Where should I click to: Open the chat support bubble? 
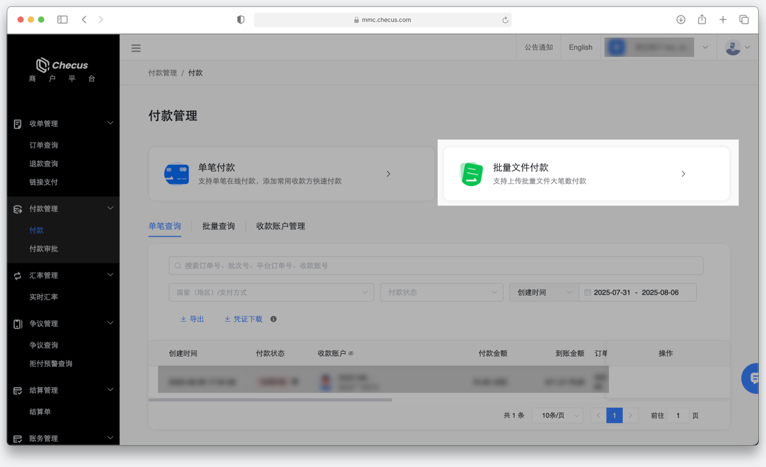click(752, 378)
